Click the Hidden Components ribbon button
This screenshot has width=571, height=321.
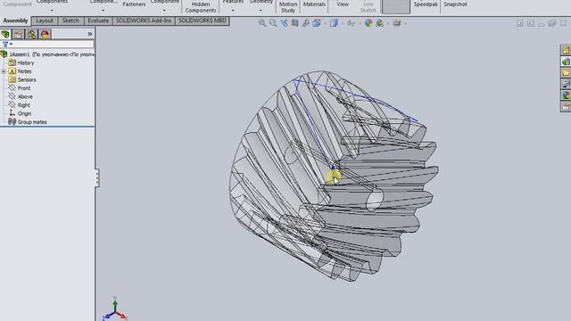[201, 7]
